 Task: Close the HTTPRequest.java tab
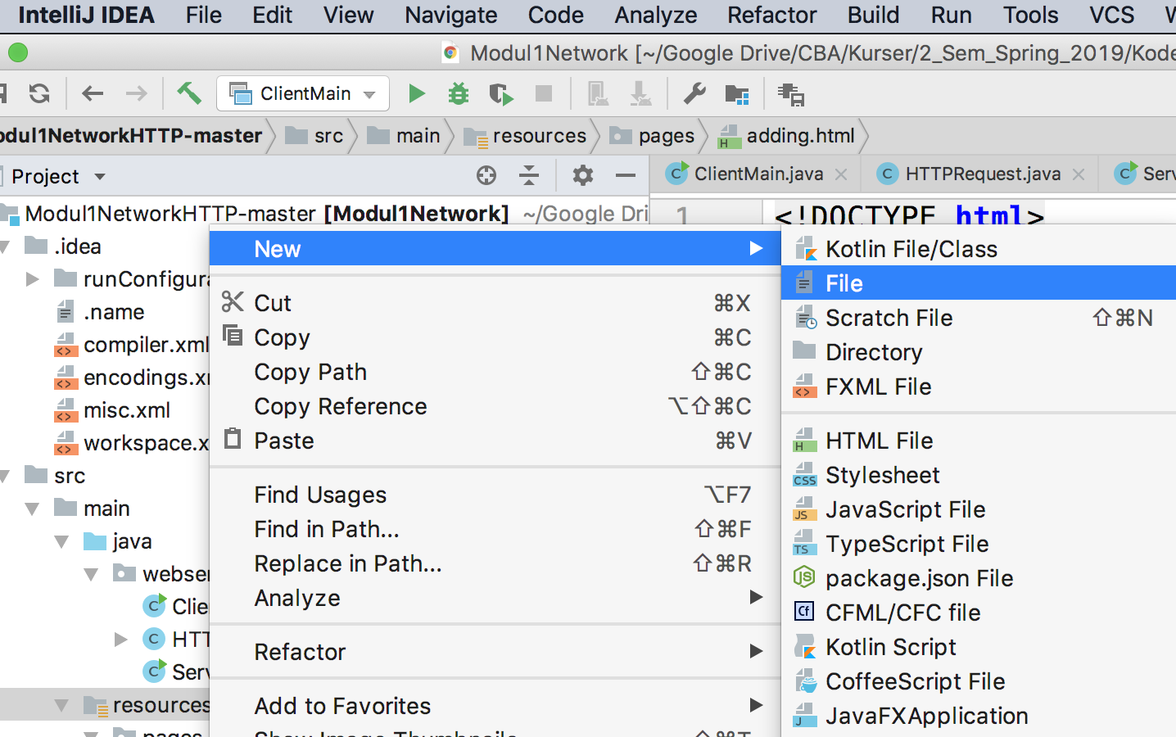[x=1079, y=174]
